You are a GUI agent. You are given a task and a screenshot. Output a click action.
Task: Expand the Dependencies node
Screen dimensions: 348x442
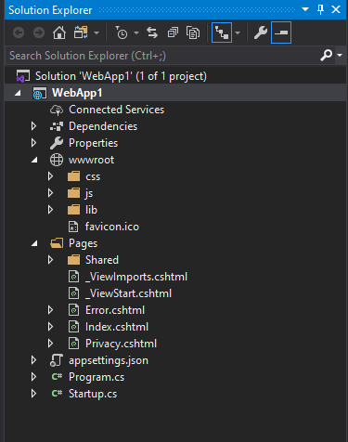pyautogui.click(x=33, y=126)
